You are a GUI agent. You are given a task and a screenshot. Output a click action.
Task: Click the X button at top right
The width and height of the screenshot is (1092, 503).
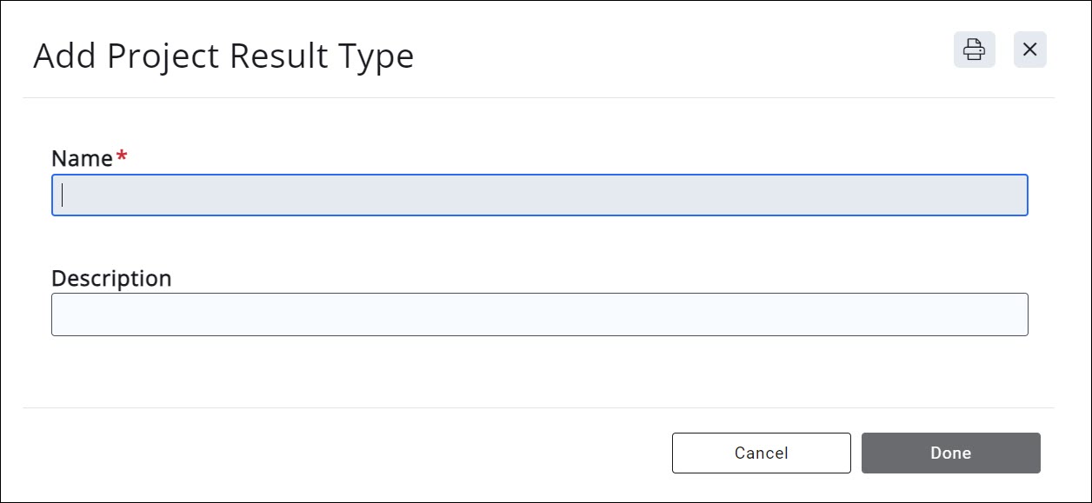[x=1029, y=50]
